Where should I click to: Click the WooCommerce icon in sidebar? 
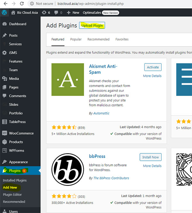pos(4,133)
